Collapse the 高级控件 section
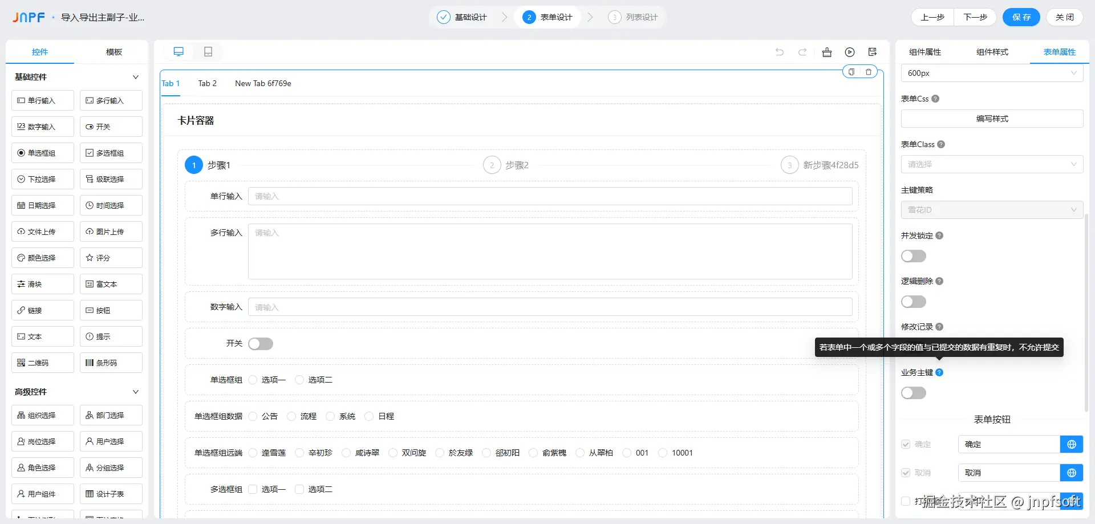 click(x=136, y=392)
